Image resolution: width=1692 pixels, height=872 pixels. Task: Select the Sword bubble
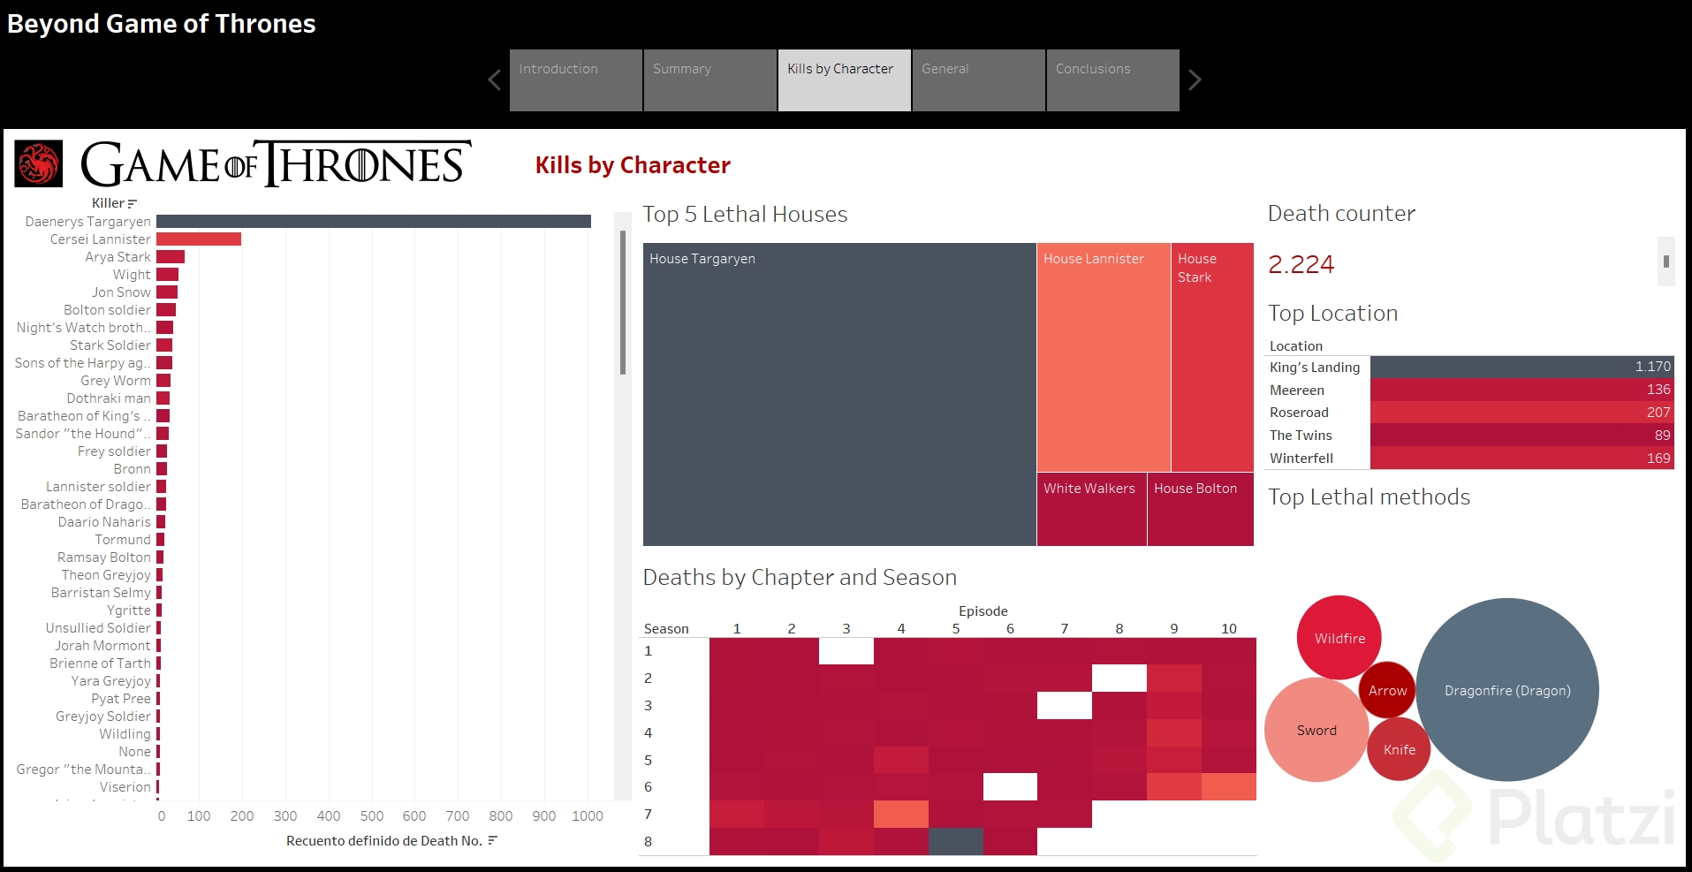[x=1316, y=730]
